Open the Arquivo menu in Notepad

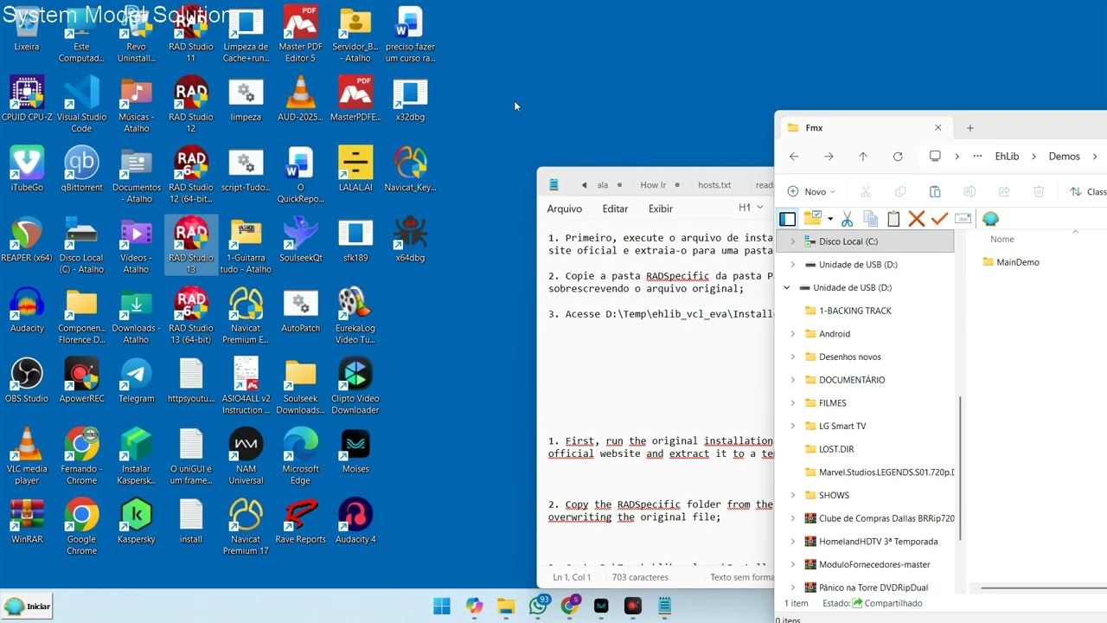pyautogui.click(x=564, y=209)
